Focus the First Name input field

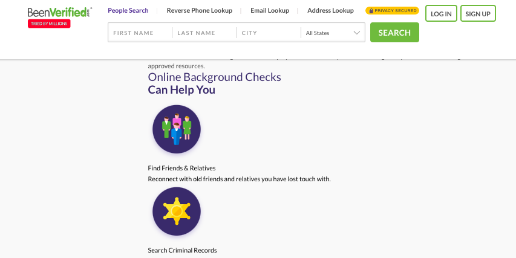140,33
